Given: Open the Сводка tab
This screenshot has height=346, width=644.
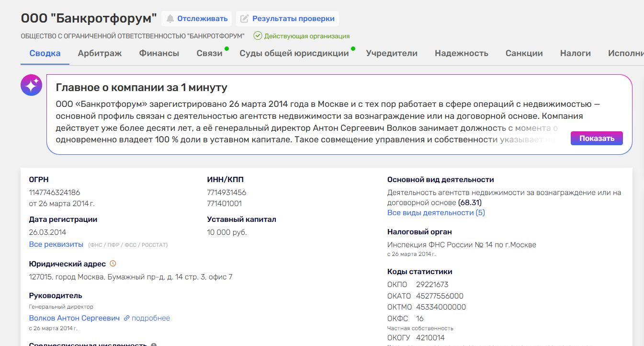Looking at the screenshot, I should click(x=45, y=53).
